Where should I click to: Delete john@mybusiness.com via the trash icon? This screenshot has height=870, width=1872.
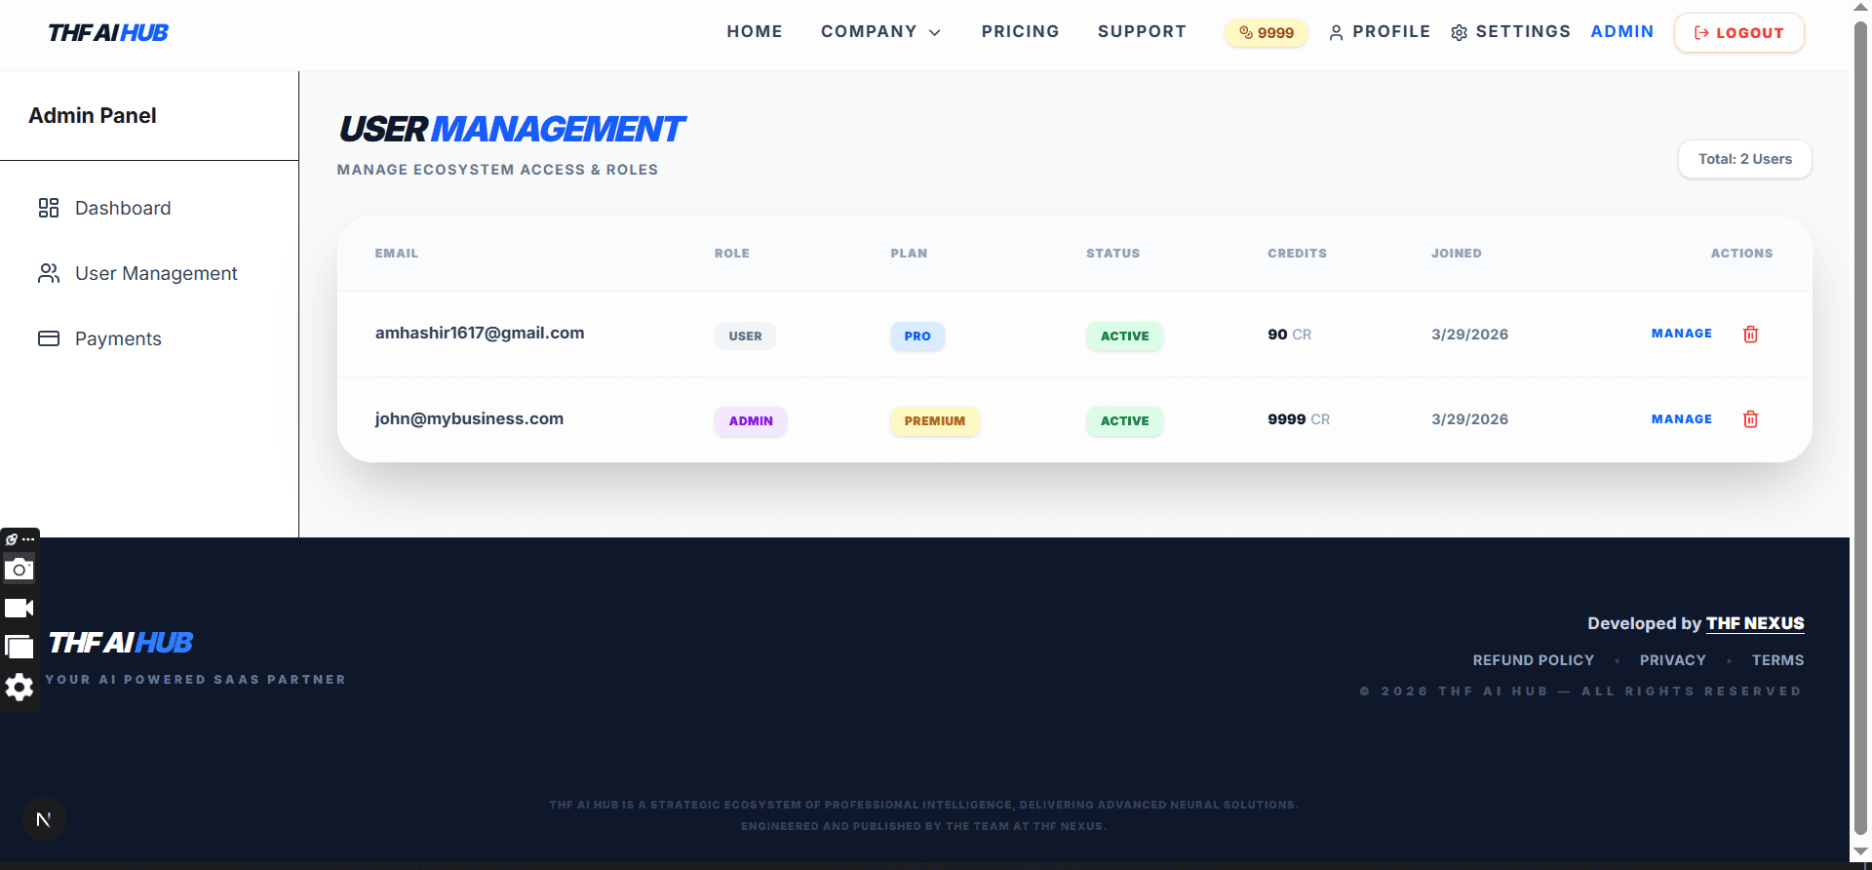(1750, 419)
